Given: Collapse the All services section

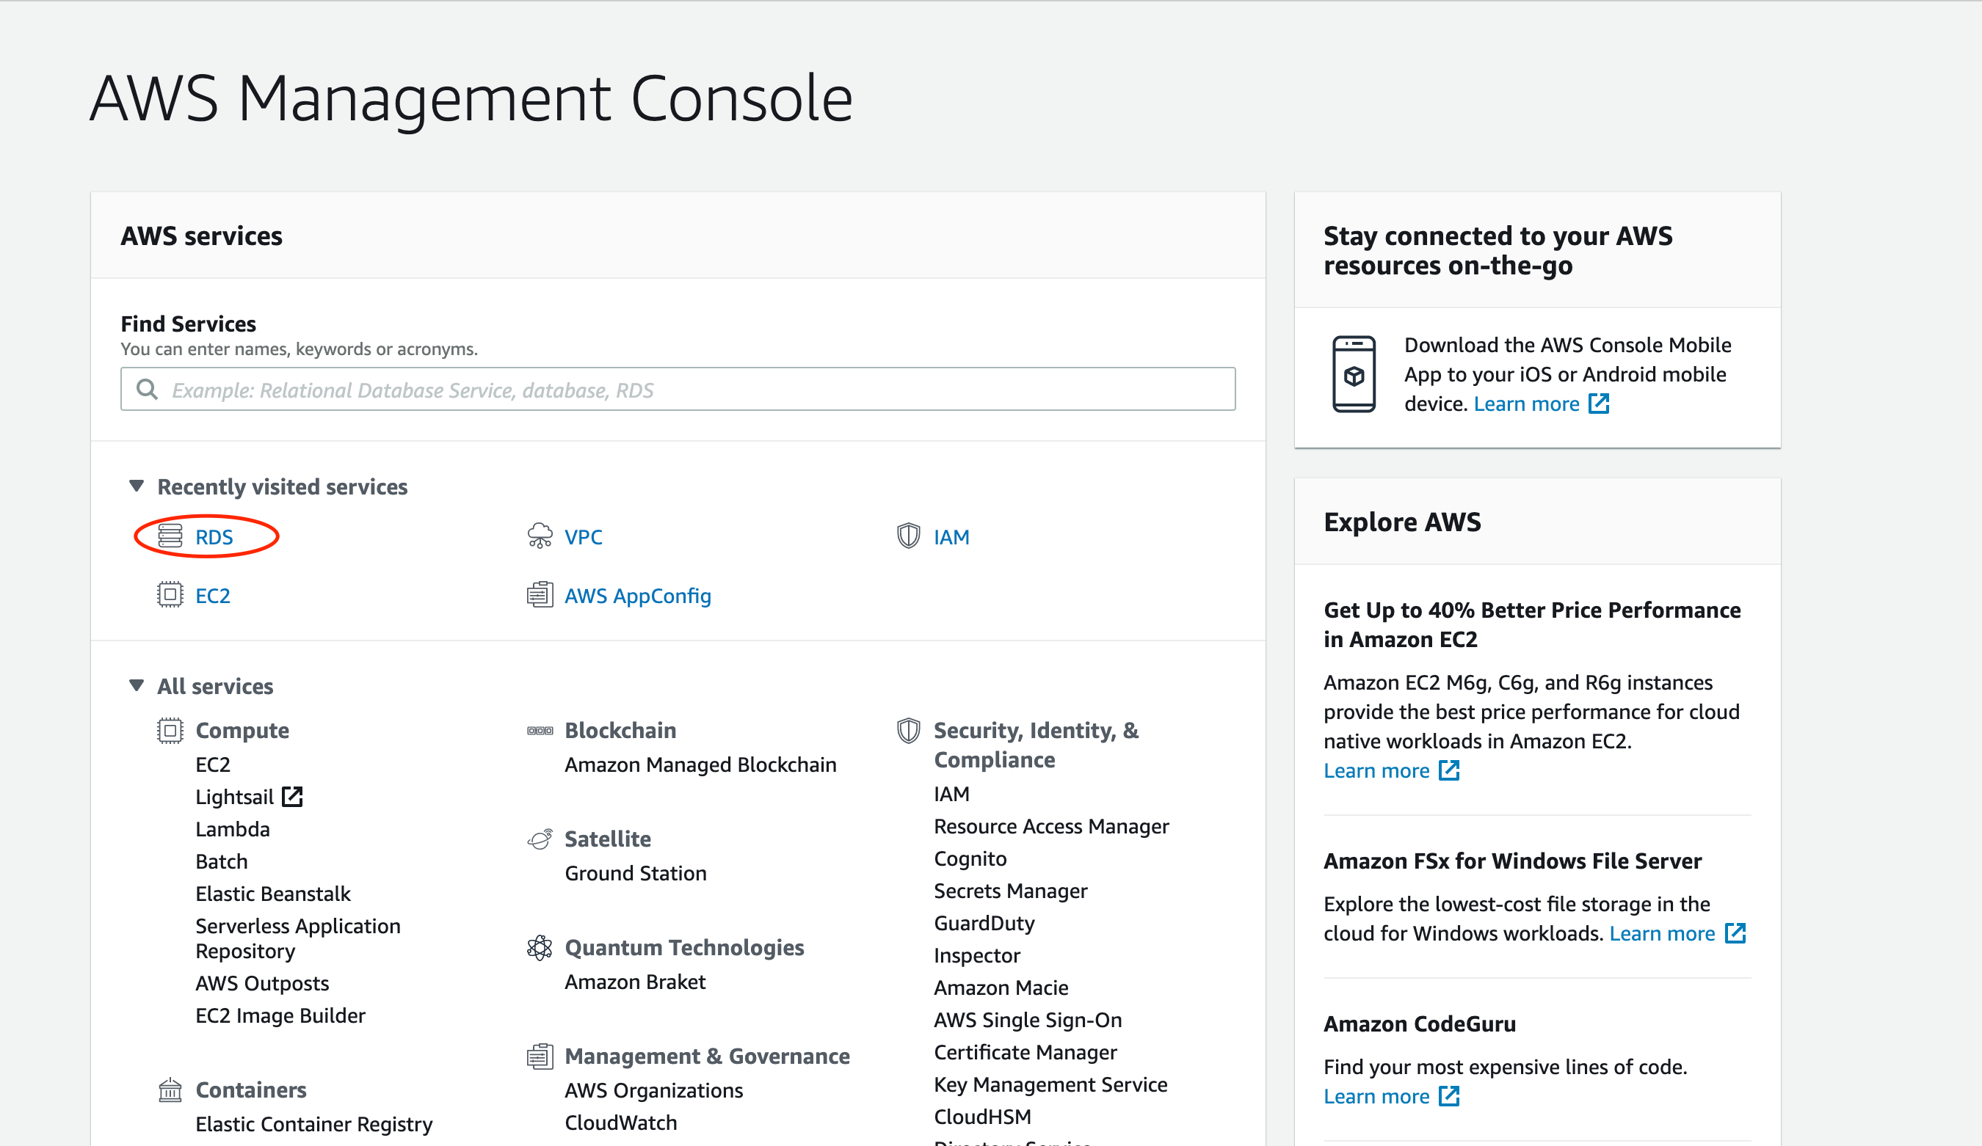Looking at the screenshot, I should [x=136, y=686].
